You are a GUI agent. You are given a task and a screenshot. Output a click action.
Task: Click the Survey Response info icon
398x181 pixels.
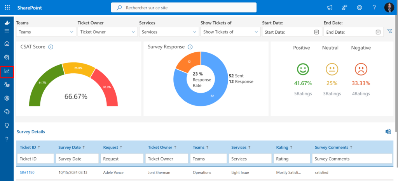coord(190,47)
